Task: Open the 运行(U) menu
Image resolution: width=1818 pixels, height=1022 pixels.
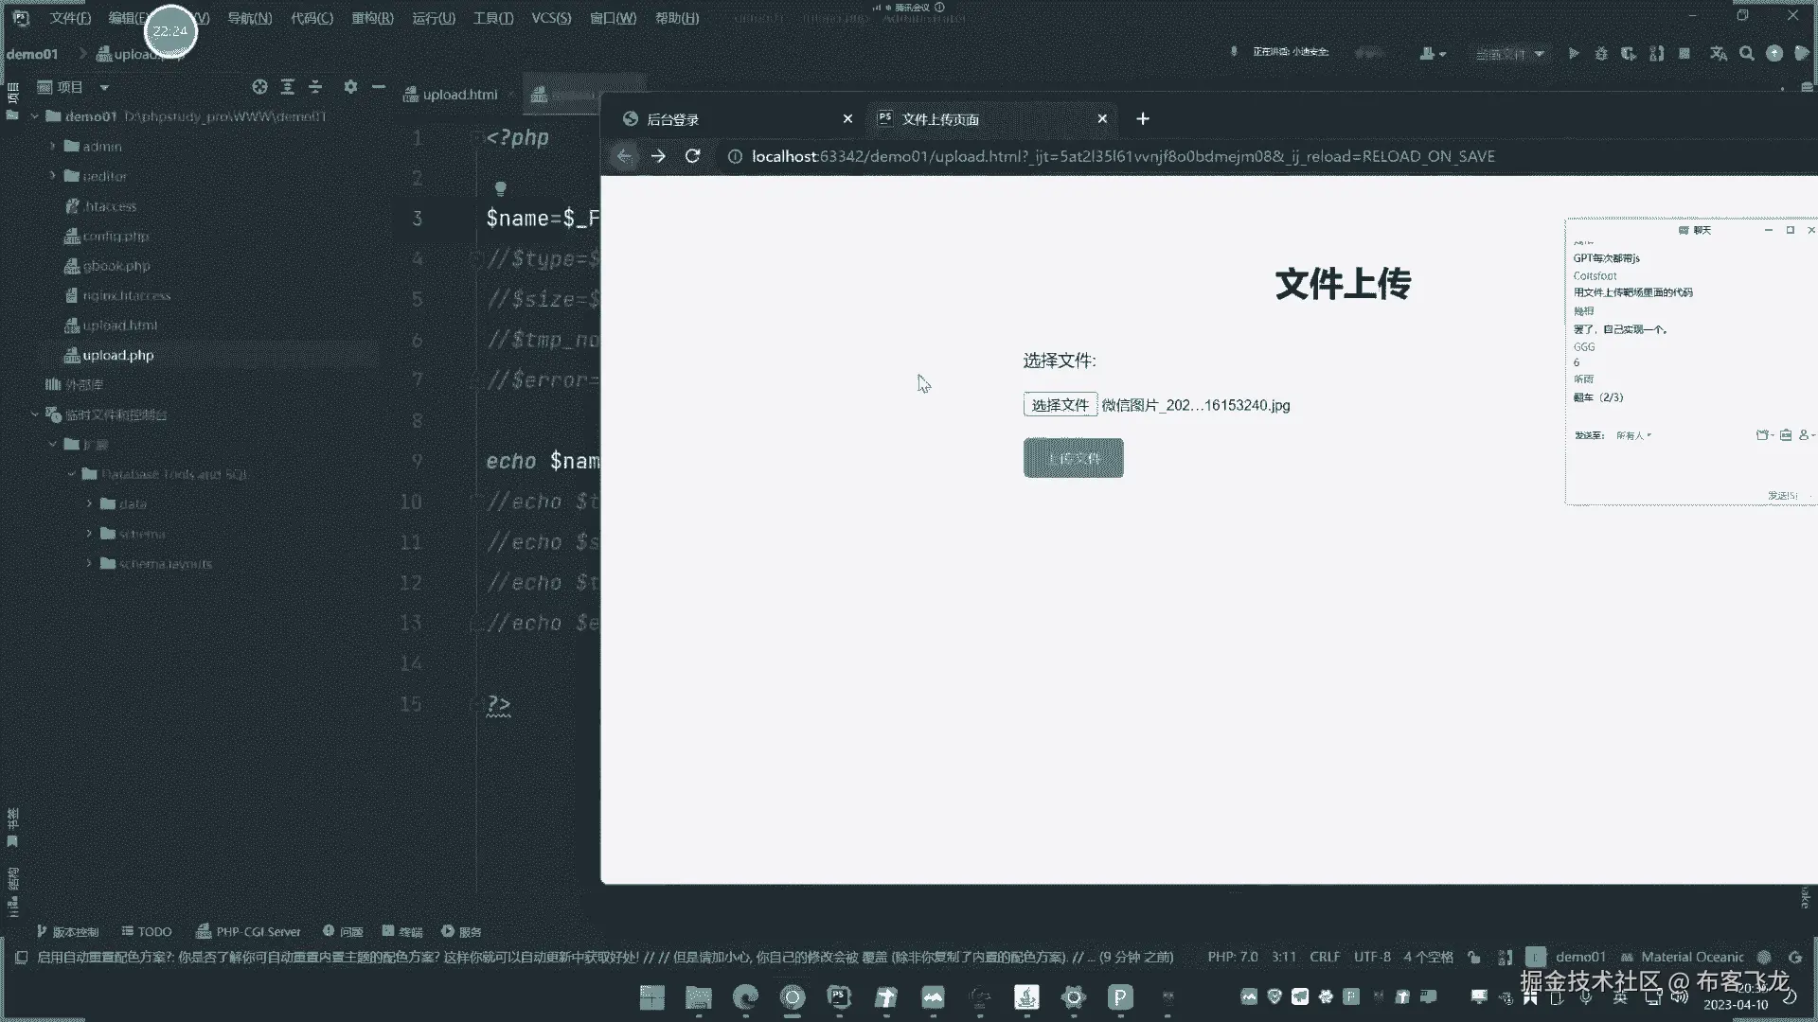Action: tap(434, 18)
